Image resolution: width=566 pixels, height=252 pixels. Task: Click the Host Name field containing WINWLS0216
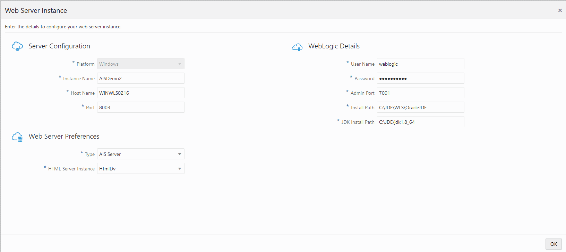(141, 93)
